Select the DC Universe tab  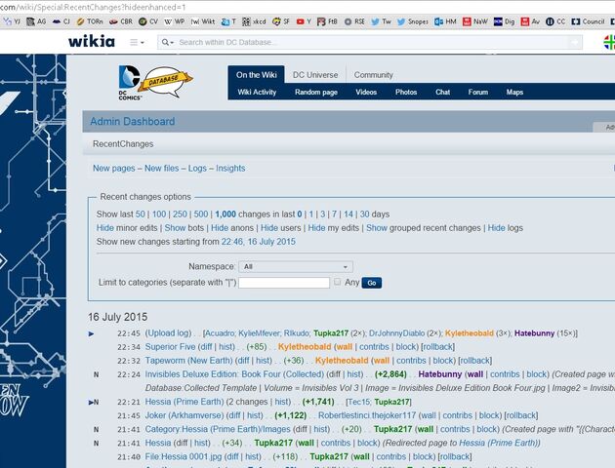315,75
